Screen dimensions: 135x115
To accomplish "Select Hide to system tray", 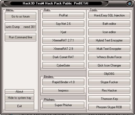I will click(x=19, y=98).
